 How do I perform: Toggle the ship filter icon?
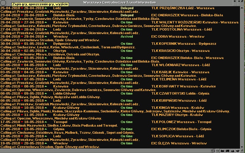pyautogui.click(x=233, y=151)
